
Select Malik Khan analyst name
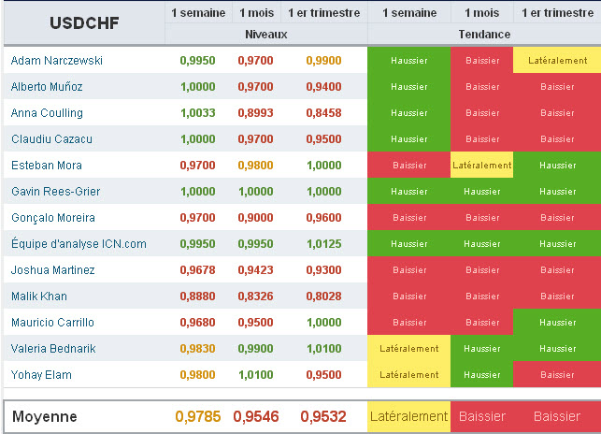(x=39, y=297)
